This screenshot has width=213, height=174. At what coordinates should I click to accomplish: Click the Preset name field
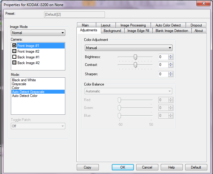(x=74, y=14)
